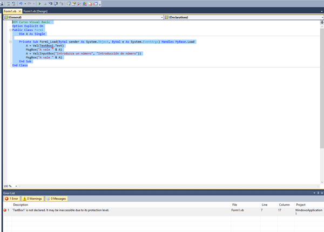The height and width of the screenshot is (232, 324).
Task: Click the 'REM Curso Visual Basic' comment line
Action: (31, 22)
